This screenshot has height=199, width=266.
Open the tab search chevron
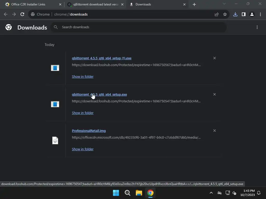click(224, 4)
